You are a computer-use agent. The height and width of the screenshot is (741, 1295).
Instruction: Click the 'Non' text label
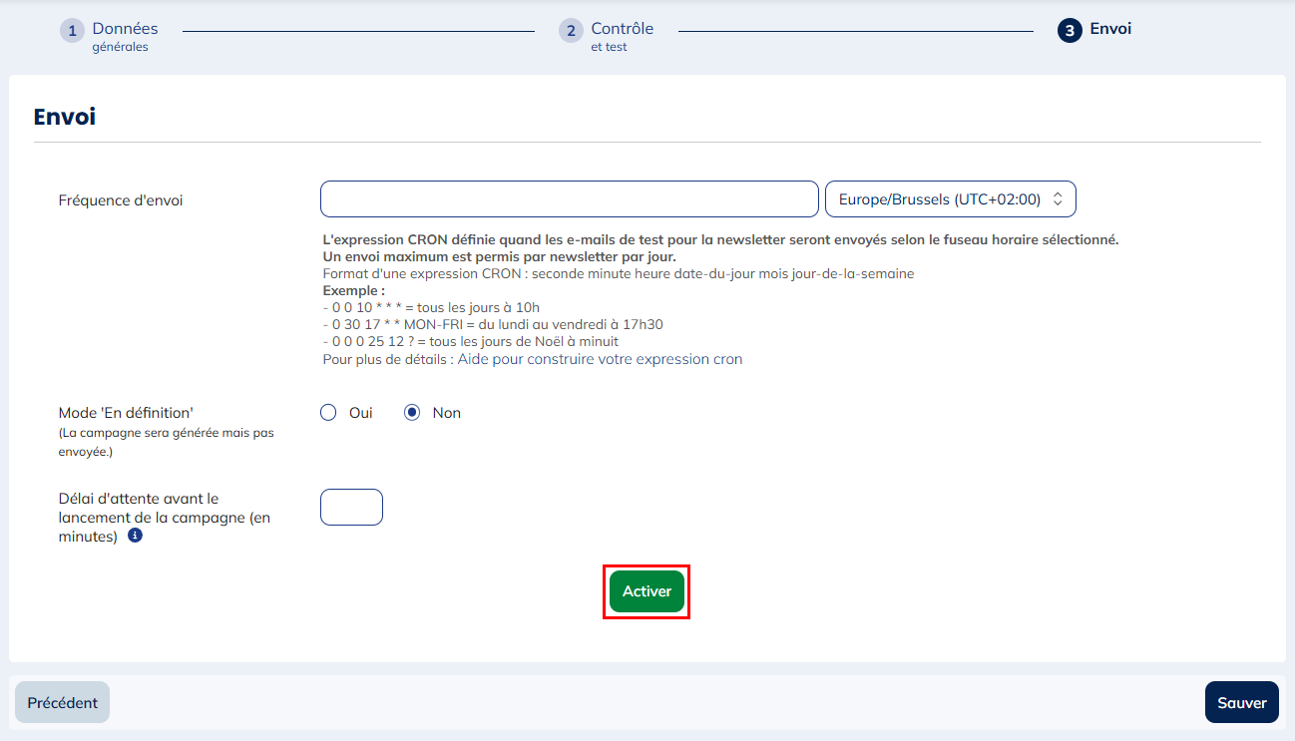point(446,413)
